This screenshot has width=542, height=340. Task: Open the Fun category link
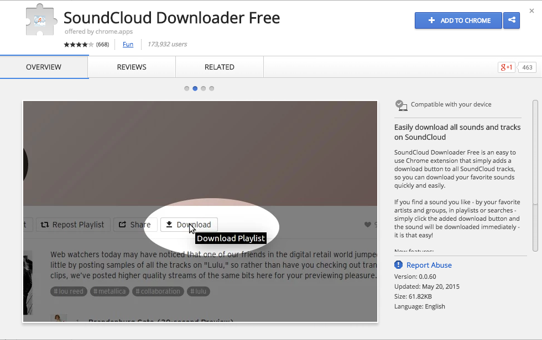click(128, 44)
